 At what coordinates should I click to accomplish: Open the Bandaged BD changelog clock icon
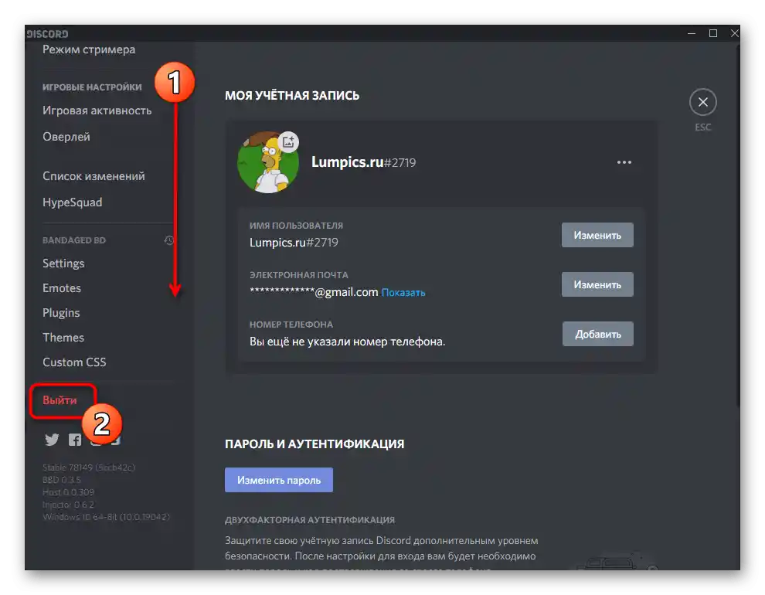click(168, 240)
